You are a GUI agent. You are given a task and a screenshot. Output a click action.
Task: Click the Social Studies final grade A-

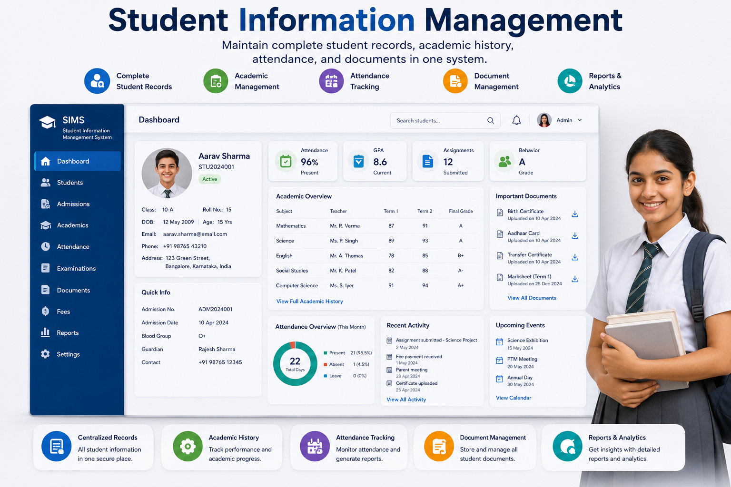[x=461, y=271]
